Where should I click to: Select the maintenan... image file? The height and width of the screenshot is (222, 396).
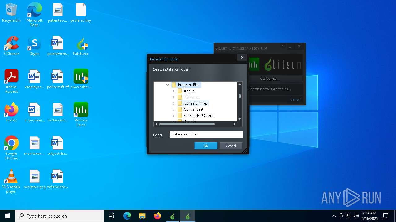coord(34,146)
